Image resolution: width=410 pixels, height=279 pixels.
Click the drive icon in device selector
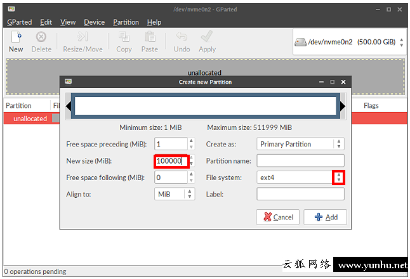pyautogui.click(x=300, y=42)
